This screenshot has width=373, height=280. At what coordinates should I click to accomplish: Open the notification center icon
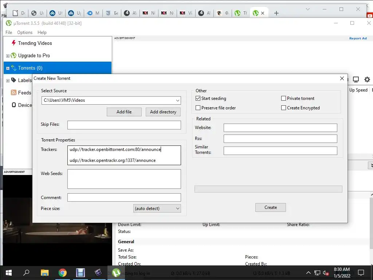tap(361, 273)
